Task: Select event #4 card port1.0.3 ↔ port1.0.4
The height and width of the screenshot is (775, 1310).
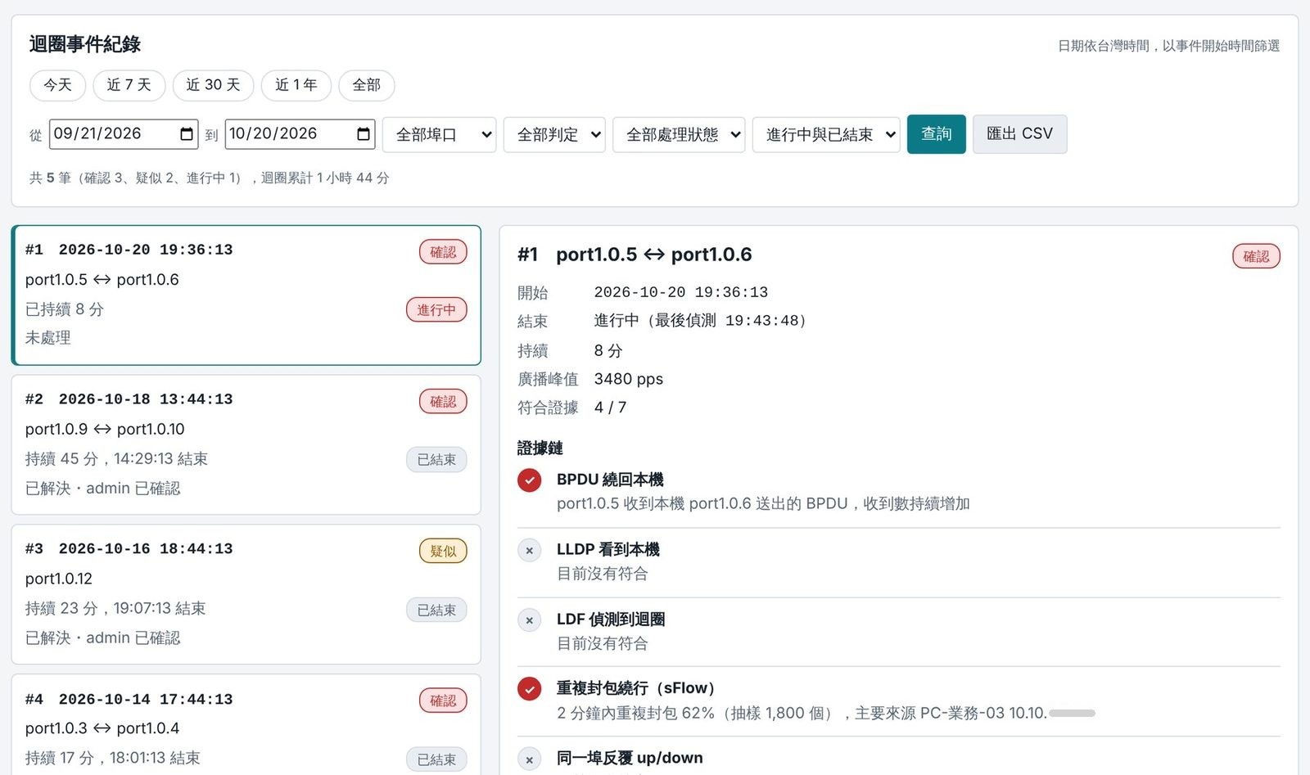Action: pos(246,725)
